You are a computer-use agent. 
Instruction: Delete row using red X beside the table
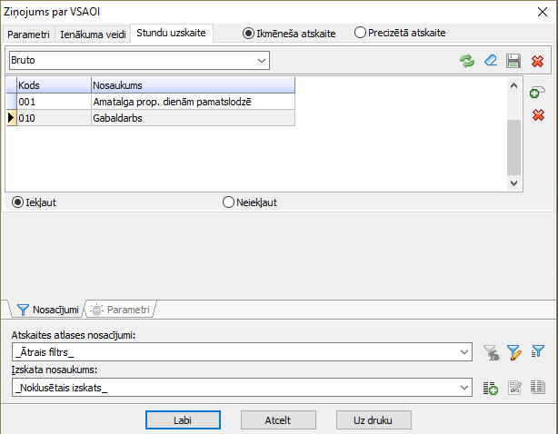(537, 115)
